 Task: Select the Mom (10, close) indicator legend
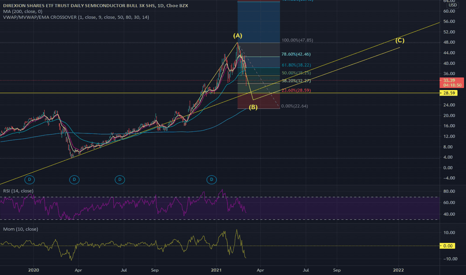pos(20,229)
